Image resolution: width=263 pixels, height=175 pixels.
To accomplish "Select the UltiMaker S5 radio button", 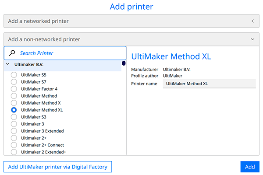I will (14, 75).
